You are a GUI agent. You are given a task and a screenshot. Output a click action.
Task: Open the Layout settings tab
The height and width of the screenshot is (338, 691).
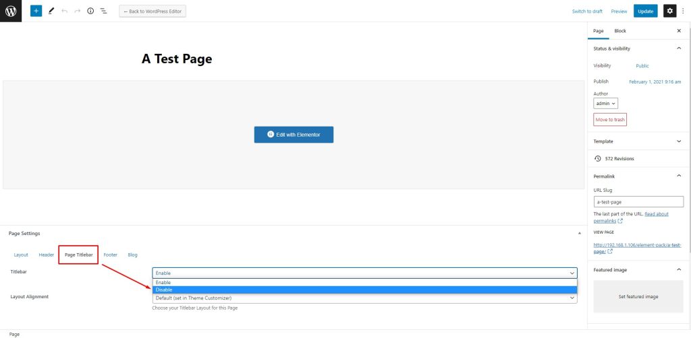[x=21, y=255]
